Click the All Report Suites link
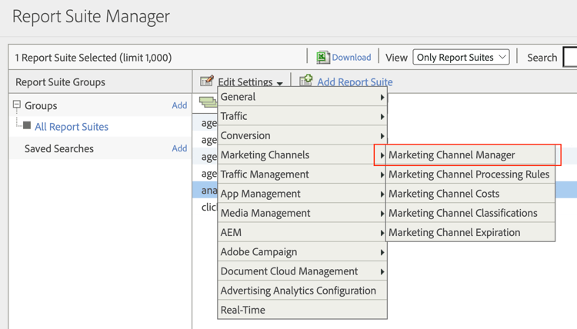Viewport: 577px width, 329px height. tap(72, 127)
